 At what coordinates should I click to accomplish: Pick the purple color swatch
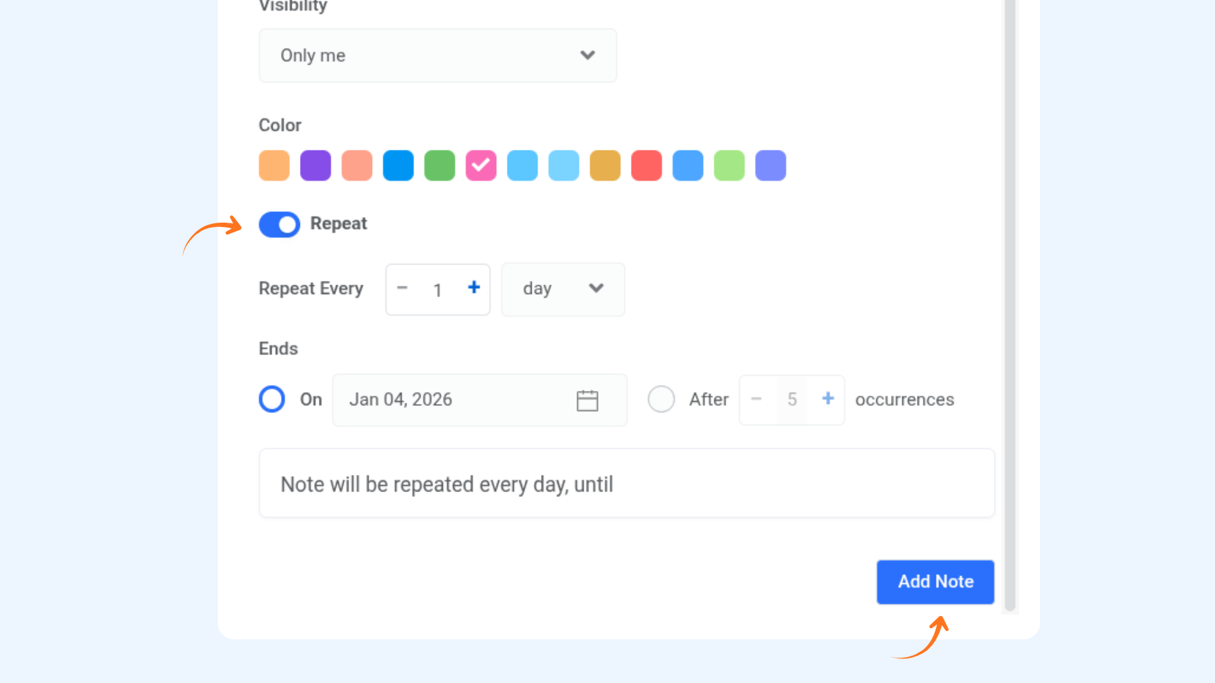tap(316, 166)
